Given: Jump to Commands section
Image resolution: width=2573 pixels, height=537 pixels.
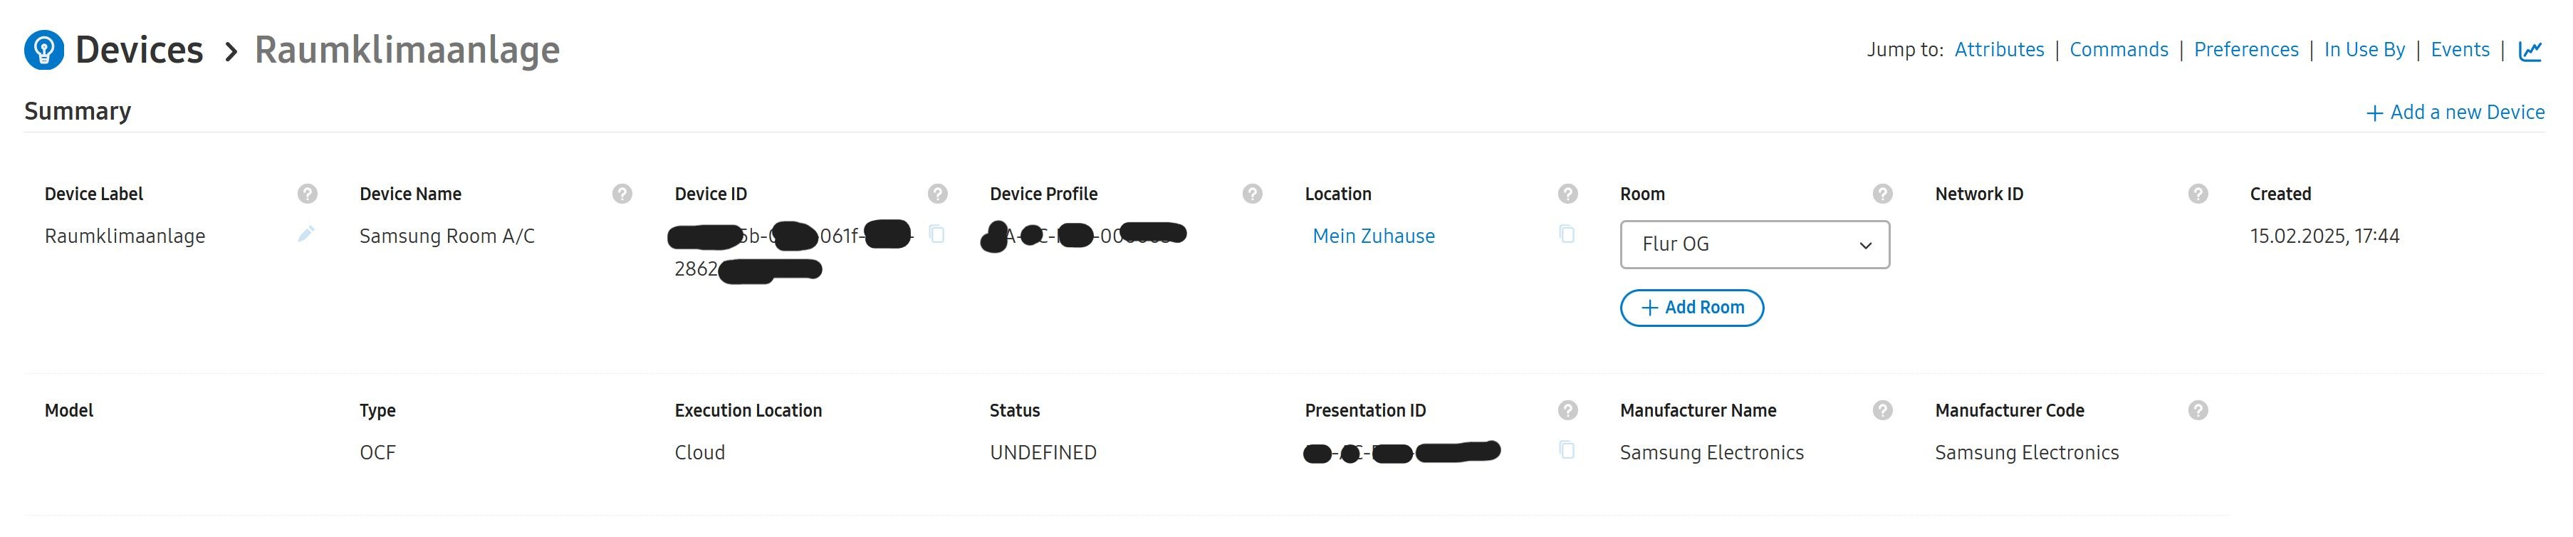Looking at the screenshot, I should tap(2119, 50).
